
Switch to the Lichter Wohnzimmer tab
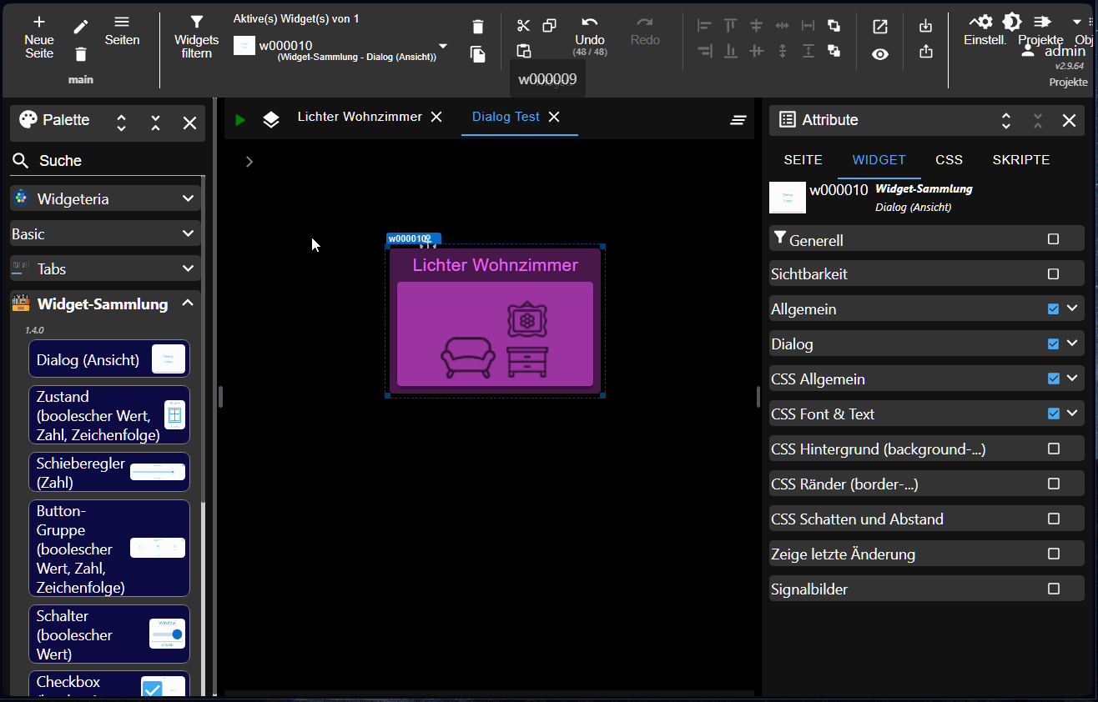[360, 117]
